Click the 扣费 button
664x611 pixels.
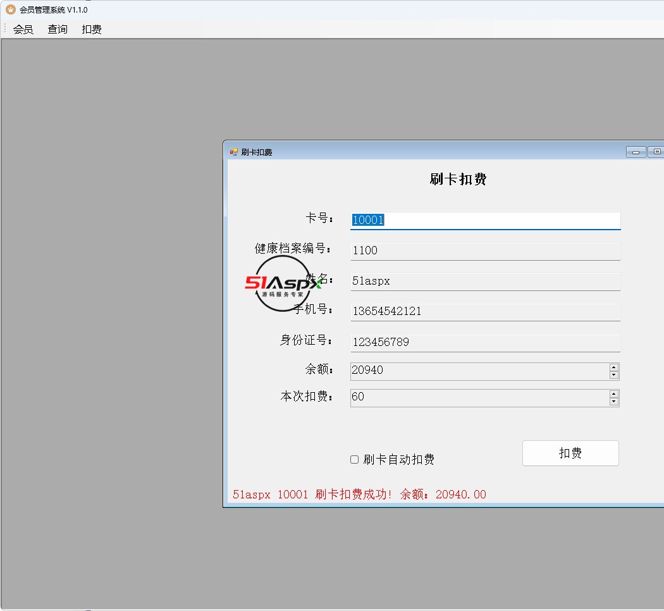pyautogui.click(x=570, y=453)
